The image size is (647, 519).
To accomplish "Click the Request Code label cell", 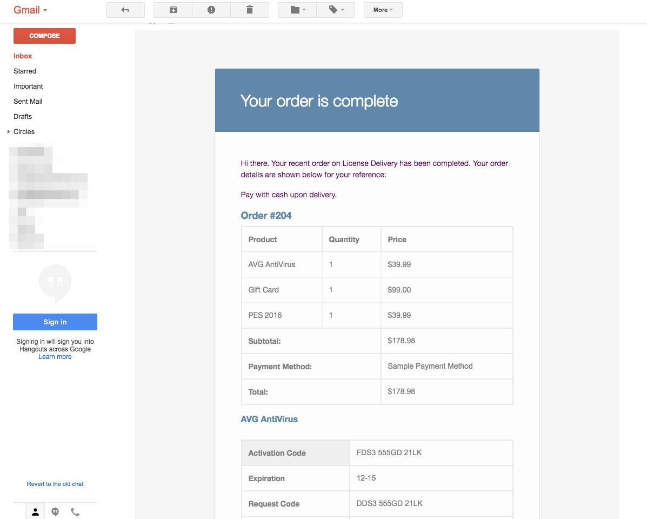I will tap(296, 504).
